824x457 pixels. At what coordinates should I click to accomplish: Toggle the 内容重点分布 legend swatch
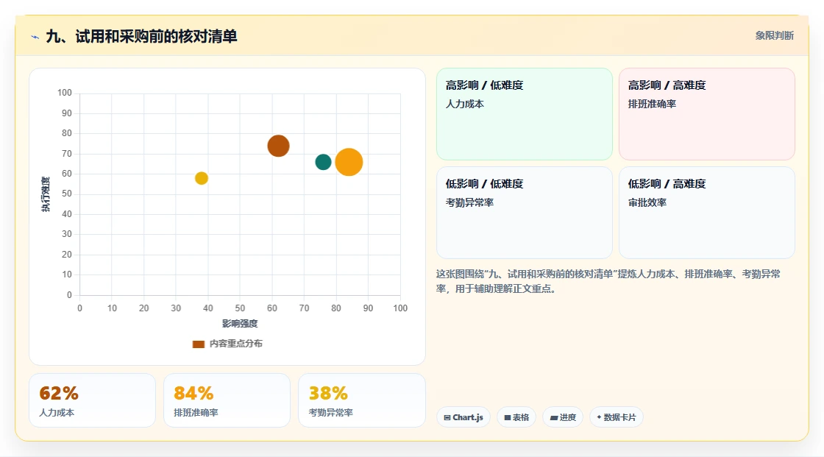pyautogui.click(x=198, y=344)
